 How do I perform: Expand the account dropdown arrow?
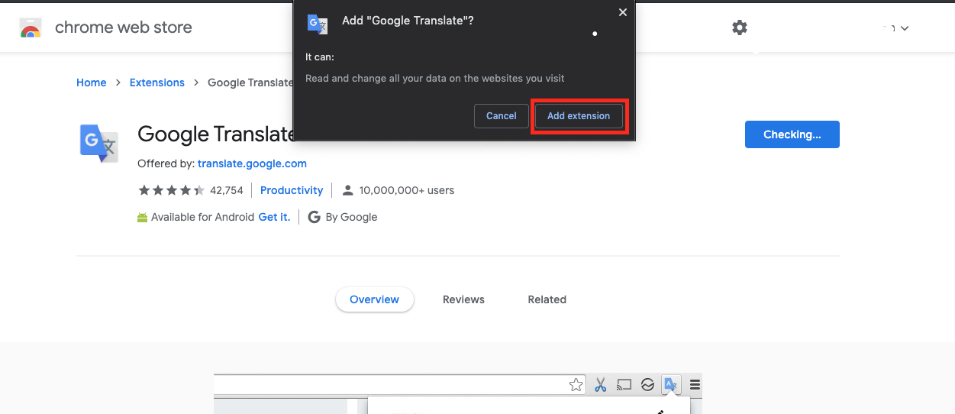pyautogui.click(x=905, y=28)
